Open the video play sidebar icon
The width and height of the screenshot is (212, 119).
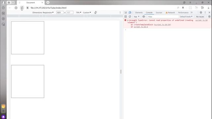3,19
